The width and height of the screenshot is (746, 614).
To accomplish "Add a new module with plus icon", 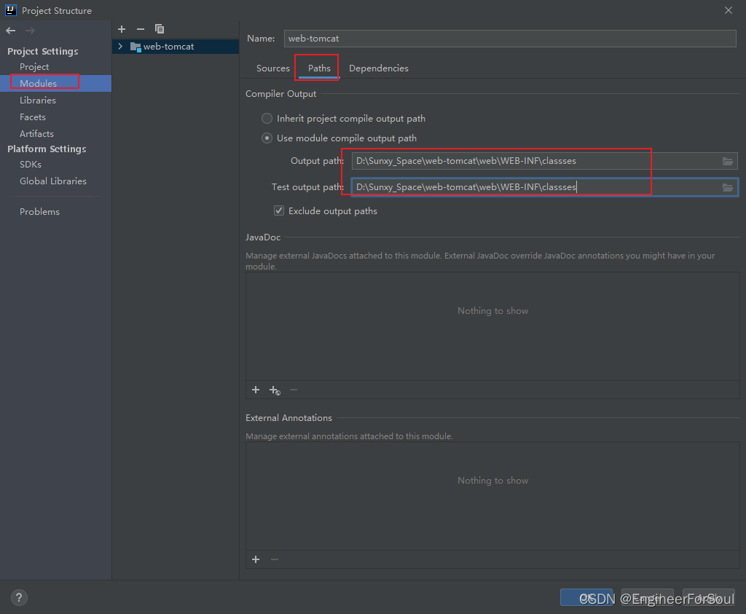I will click(x=122, y=29).
